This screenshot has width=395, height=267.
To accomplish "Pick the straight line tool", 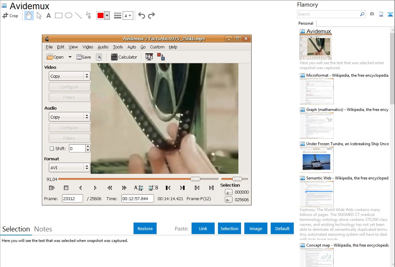I will pyautogui.click(x=78, y=15).
